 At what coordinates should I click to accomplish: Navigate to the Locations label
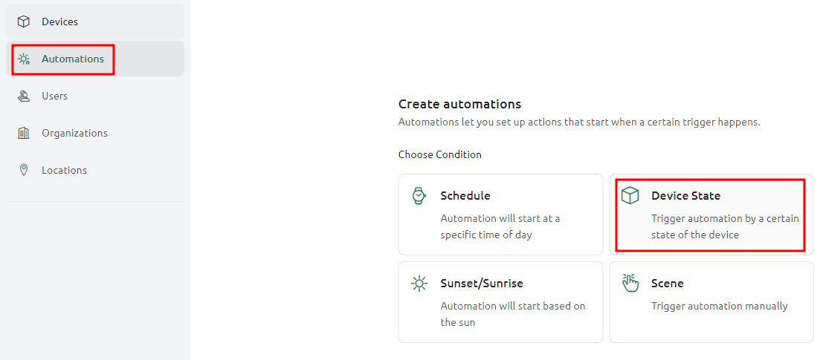(x=64, y=170)
